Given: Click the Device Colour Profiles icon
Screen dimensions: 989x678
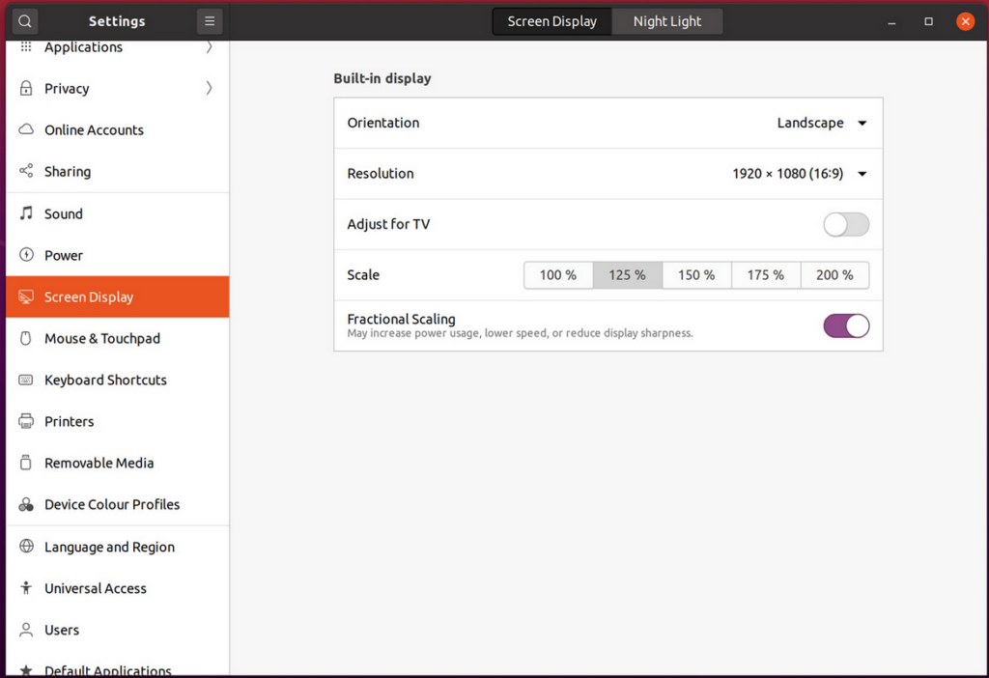Looking at the screenshot, I should point(24,504).
